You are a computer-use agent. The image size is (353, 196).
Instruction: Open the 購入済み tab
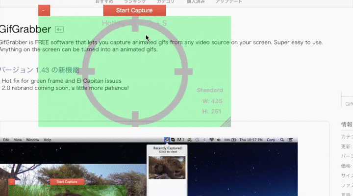click(196, 1)
